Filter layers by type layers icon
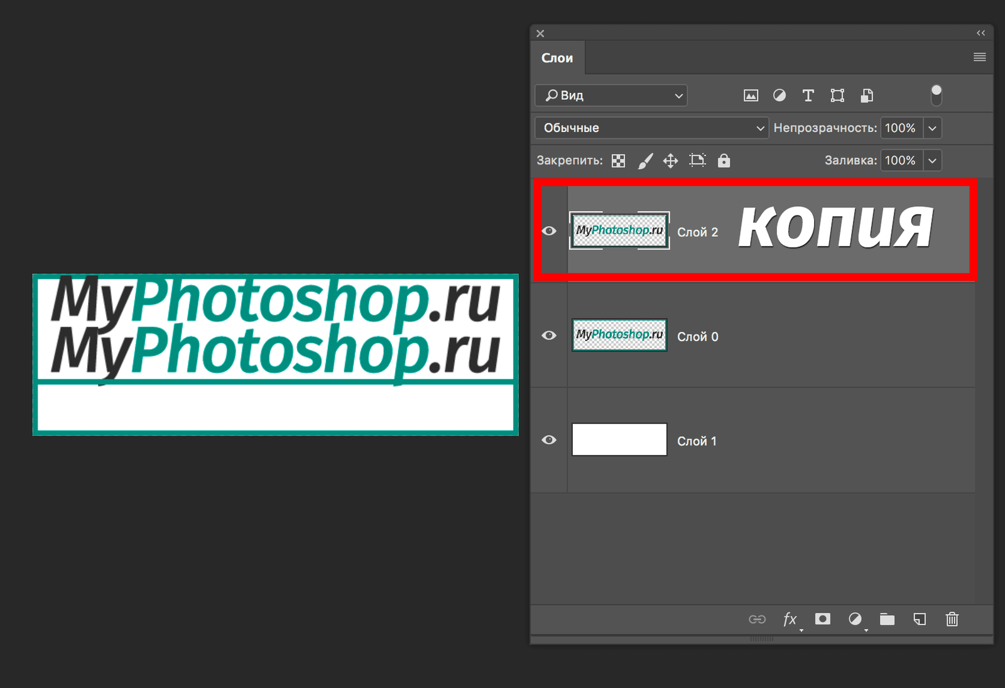1005x688 pixels. click(x=808, y=95)
